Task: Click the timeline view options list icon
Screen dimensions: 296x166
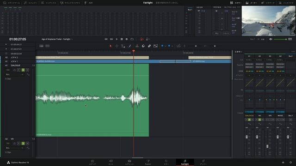Action: point(41,46)
